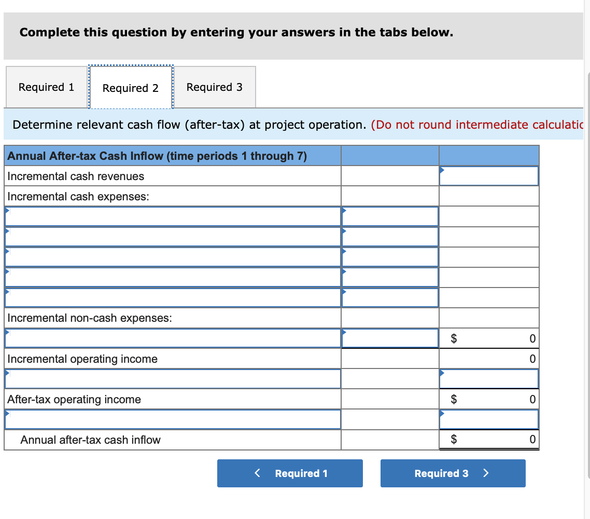This screenshot has height=519, width=590.
Task: Click the amount cell above Annual after-tax cash inflow
Action: 488,419
